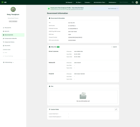Image resolution: width=140 pixels, height=127 pixels.
Task: Focus the Search Employee input field
Action: point(125,2)
